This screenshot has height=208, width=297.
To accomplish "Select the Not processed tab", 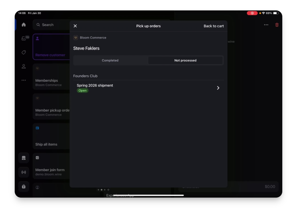I will tap(185, 60).
